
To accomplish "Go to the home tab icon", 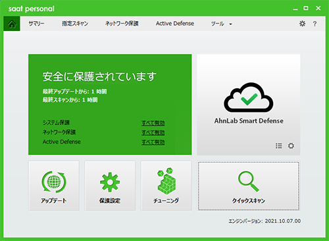I will coord(12,24).
